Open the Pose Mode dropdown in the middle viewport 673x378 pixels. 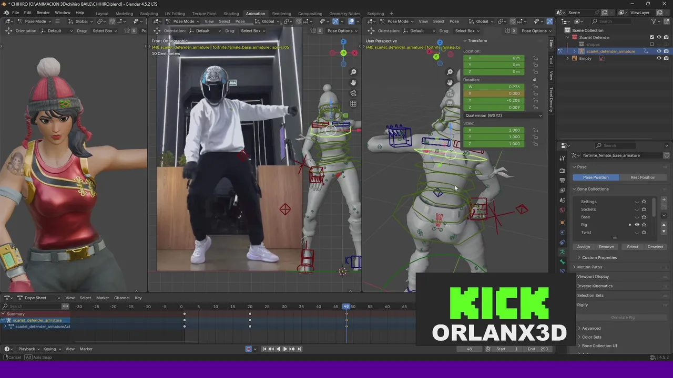click(x=182, y=22)
